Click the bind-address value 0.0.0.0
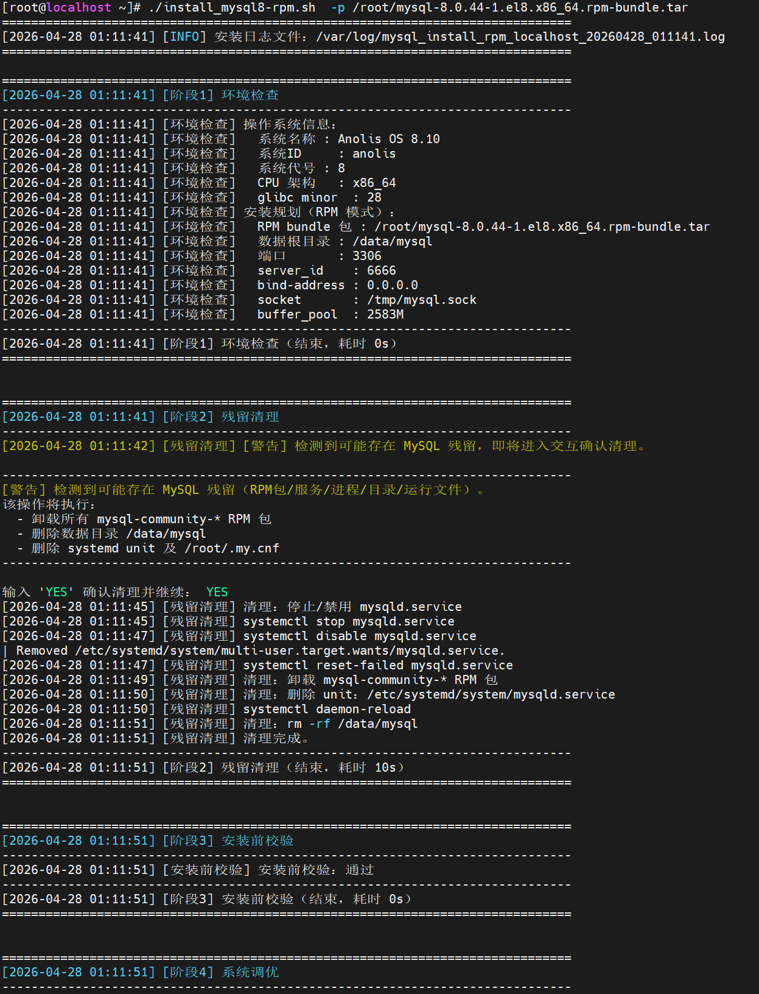The height and width of the screenshot is (994, 759). click(393, 285)
